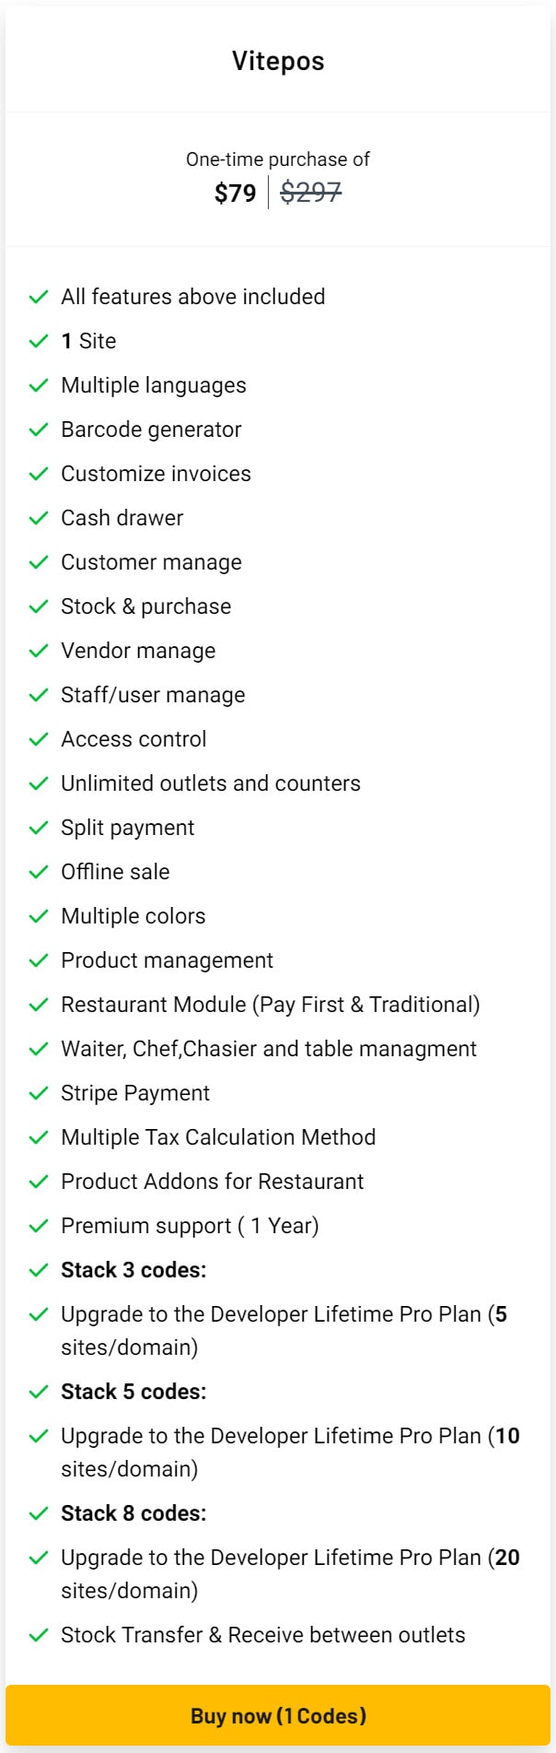Click the checkmark beside Stripe Payment

click(x=39, y=1093)
